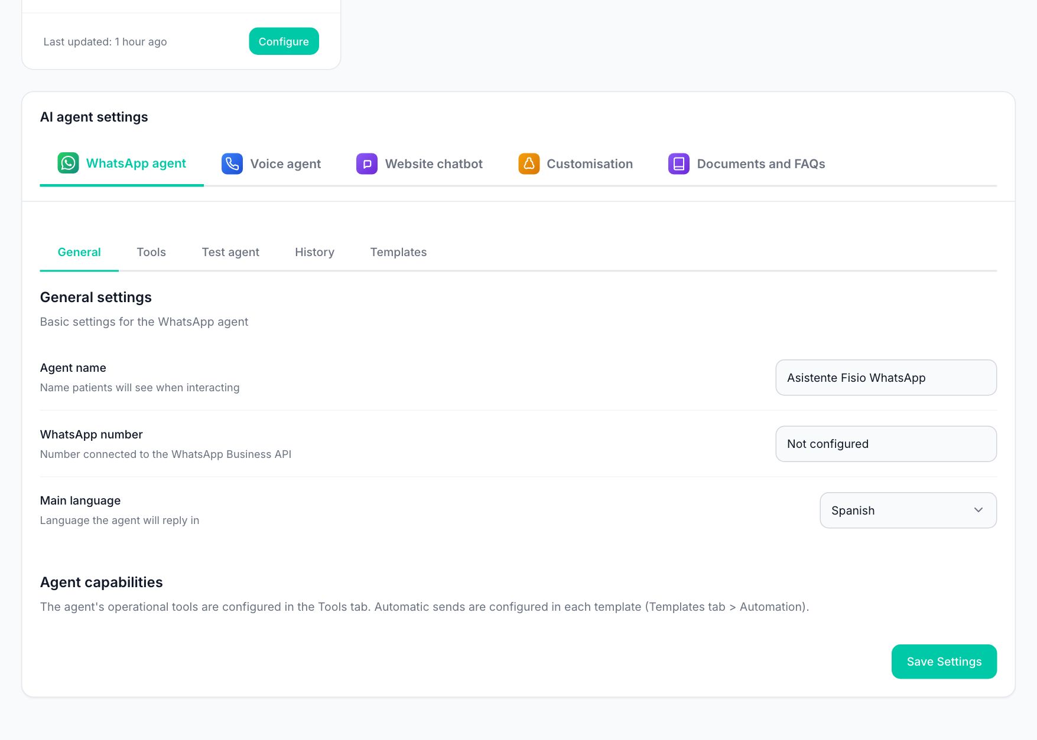The height and width of the screenshot is (740, 1037).
Task: View the History sub-tab
Action: tap(314, 252)
